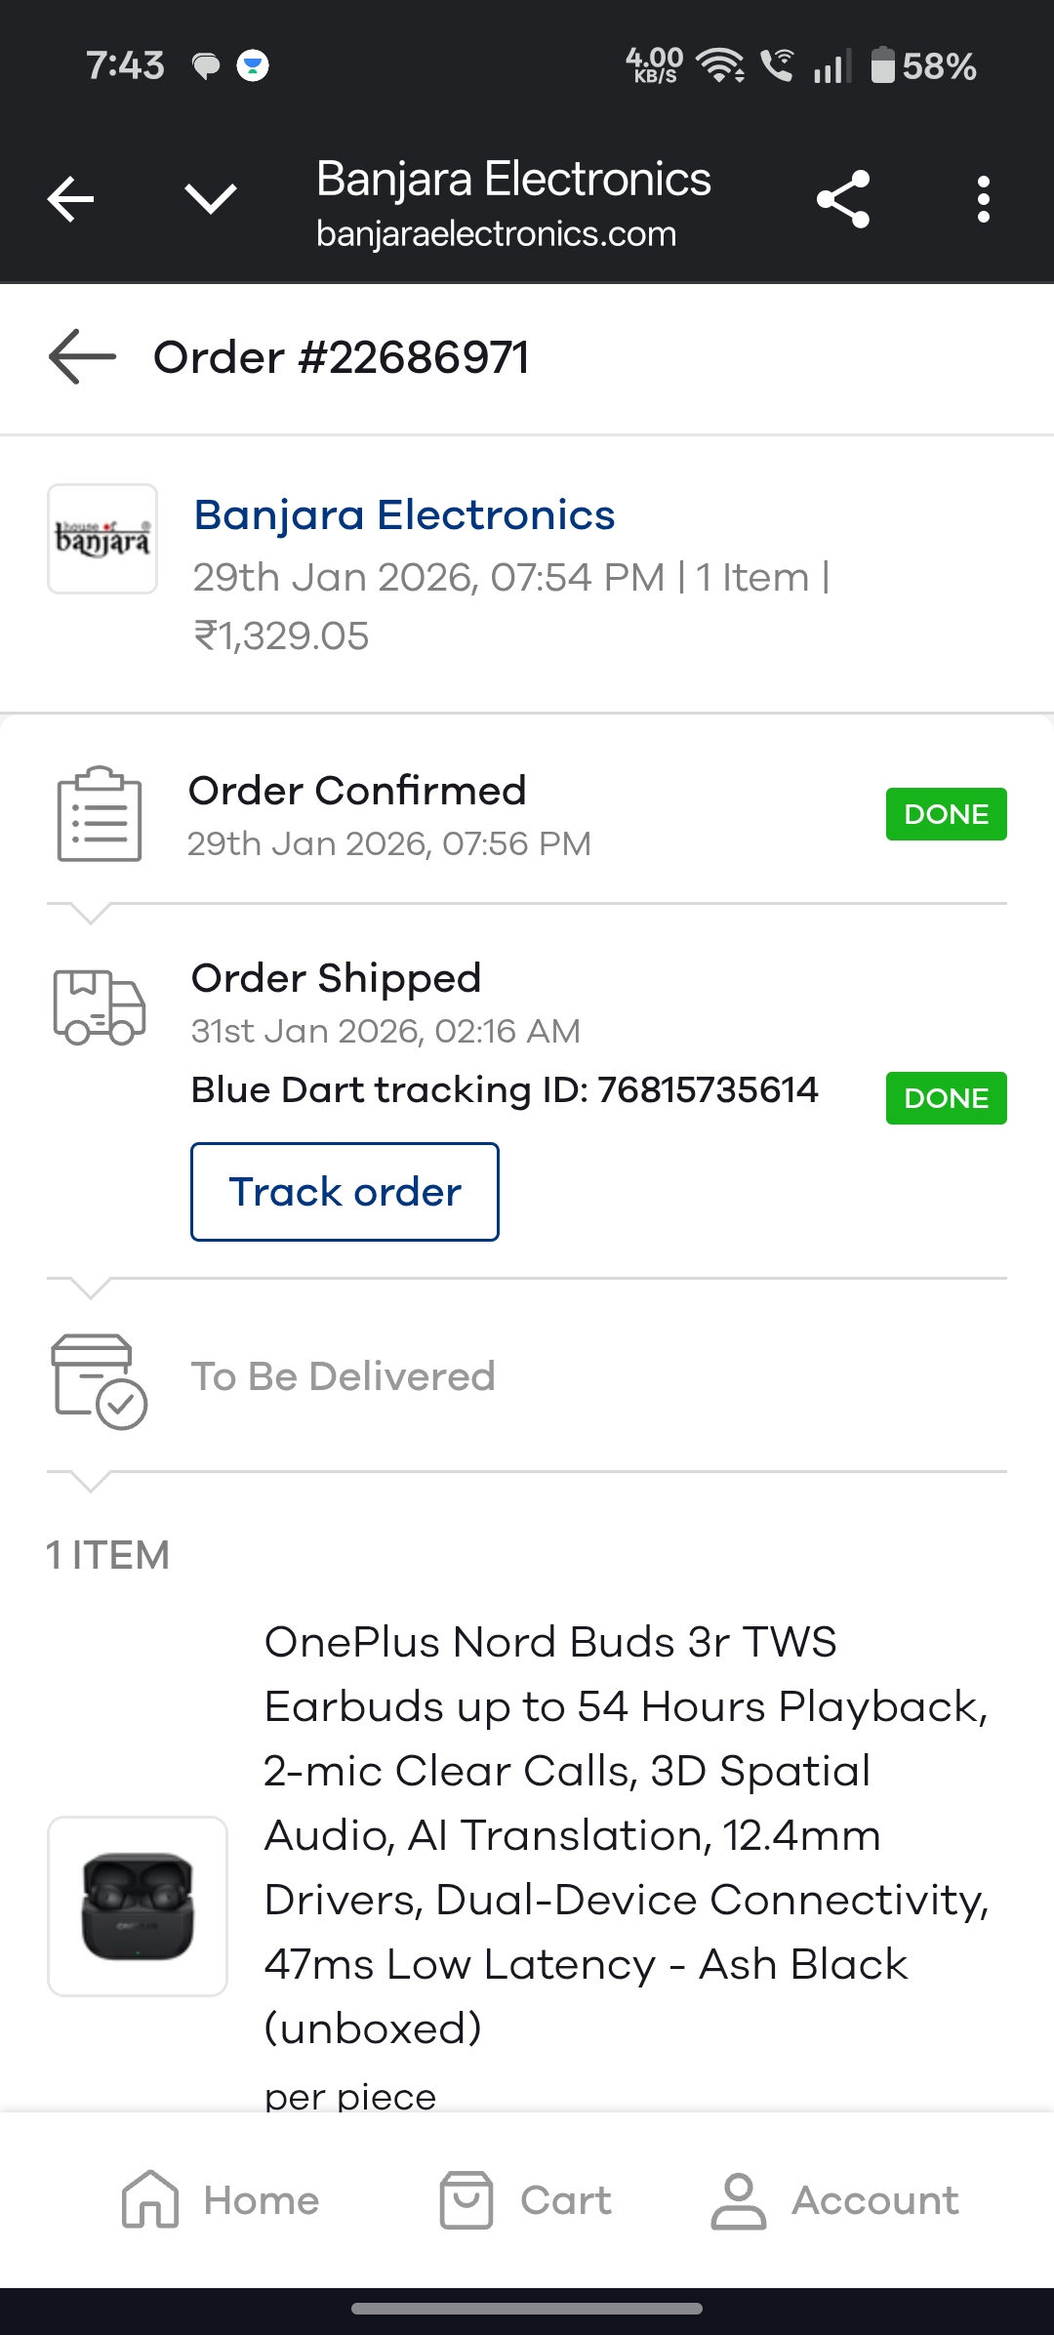Tap the Blue Dart tracking ID text

(x=505, y=1089)
